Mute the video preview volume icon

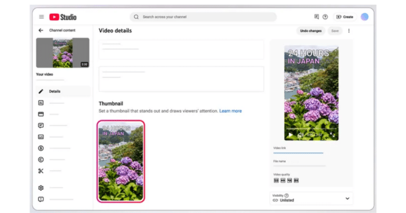300,135
